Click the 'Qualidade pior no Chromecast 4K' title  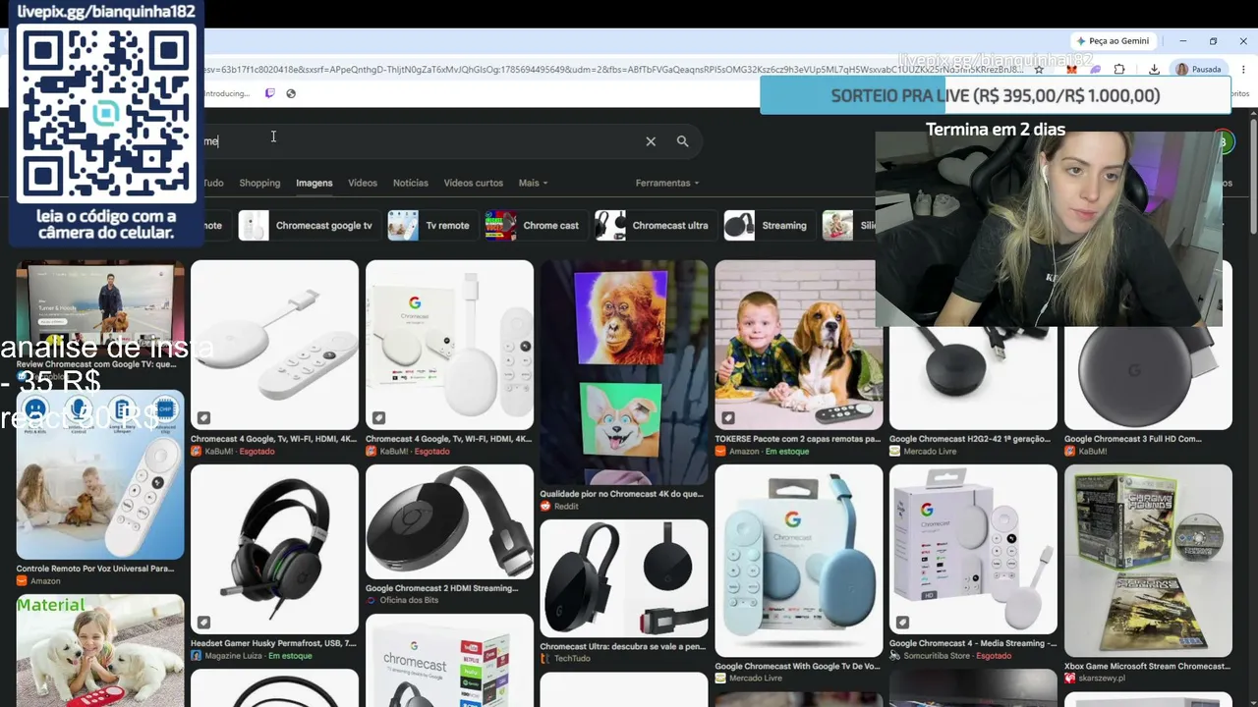point(622,494)
